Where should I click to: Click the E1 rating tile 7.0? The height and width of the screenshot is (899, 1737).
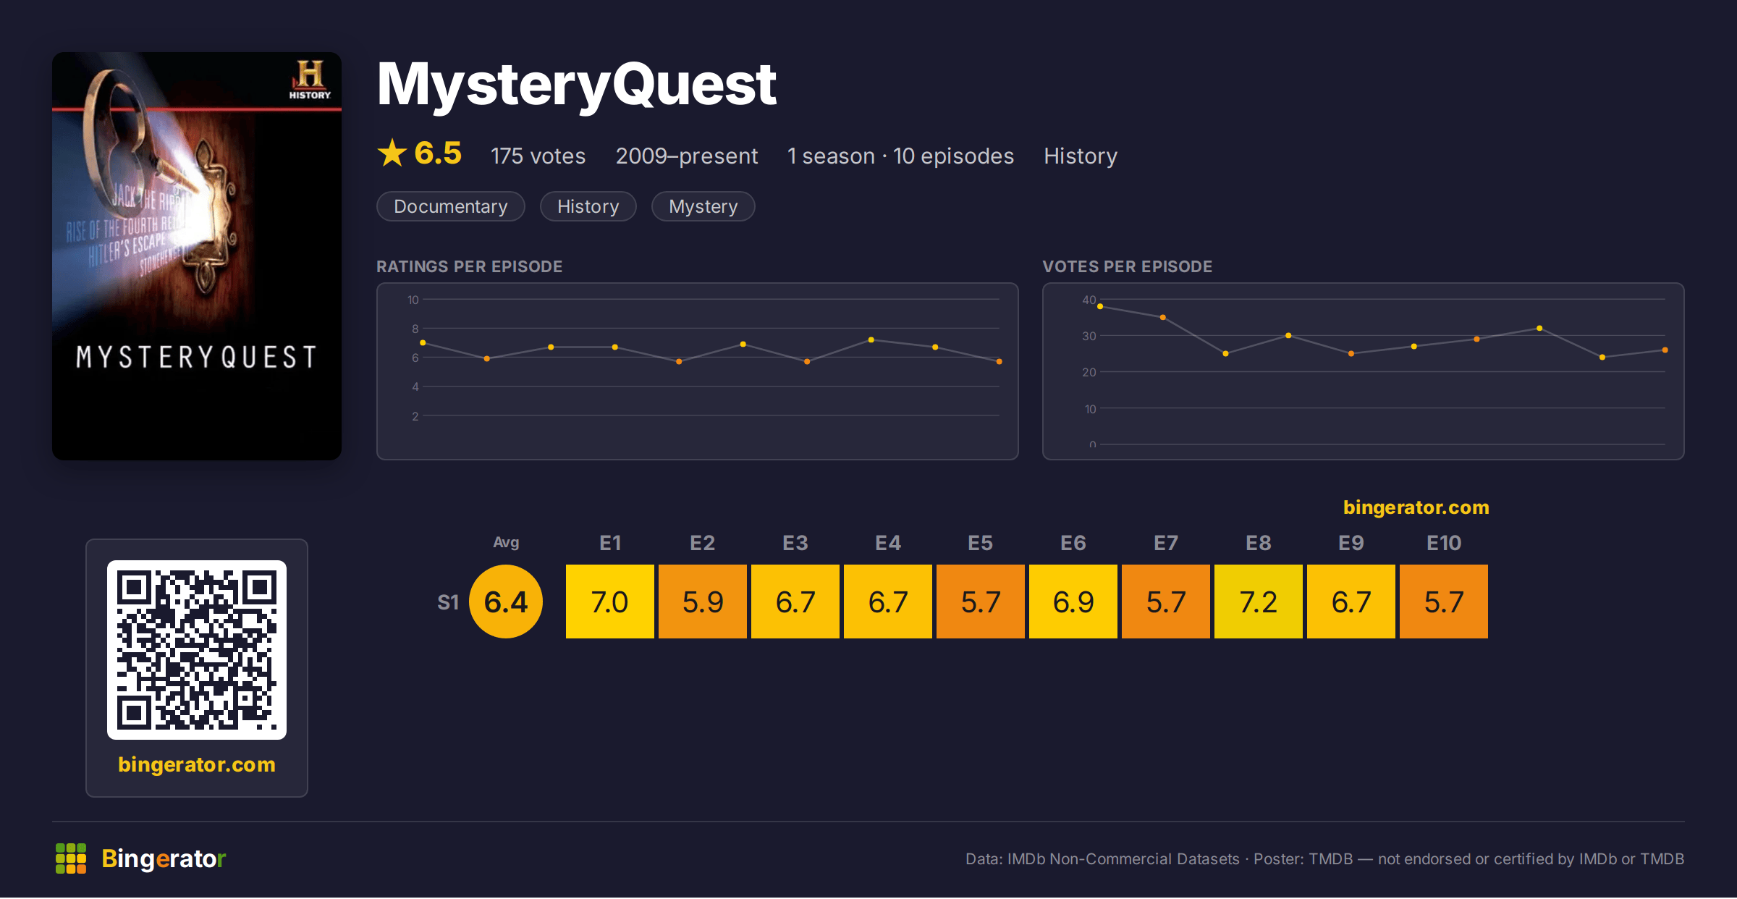point(610,602)
